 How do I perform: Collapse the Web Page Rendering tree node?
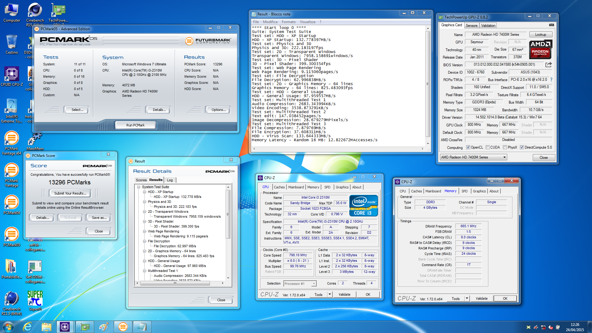coord(144,231)
